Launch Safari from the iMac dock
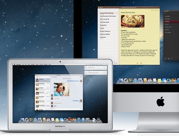 pyautogui.click(x=135, y=80)
